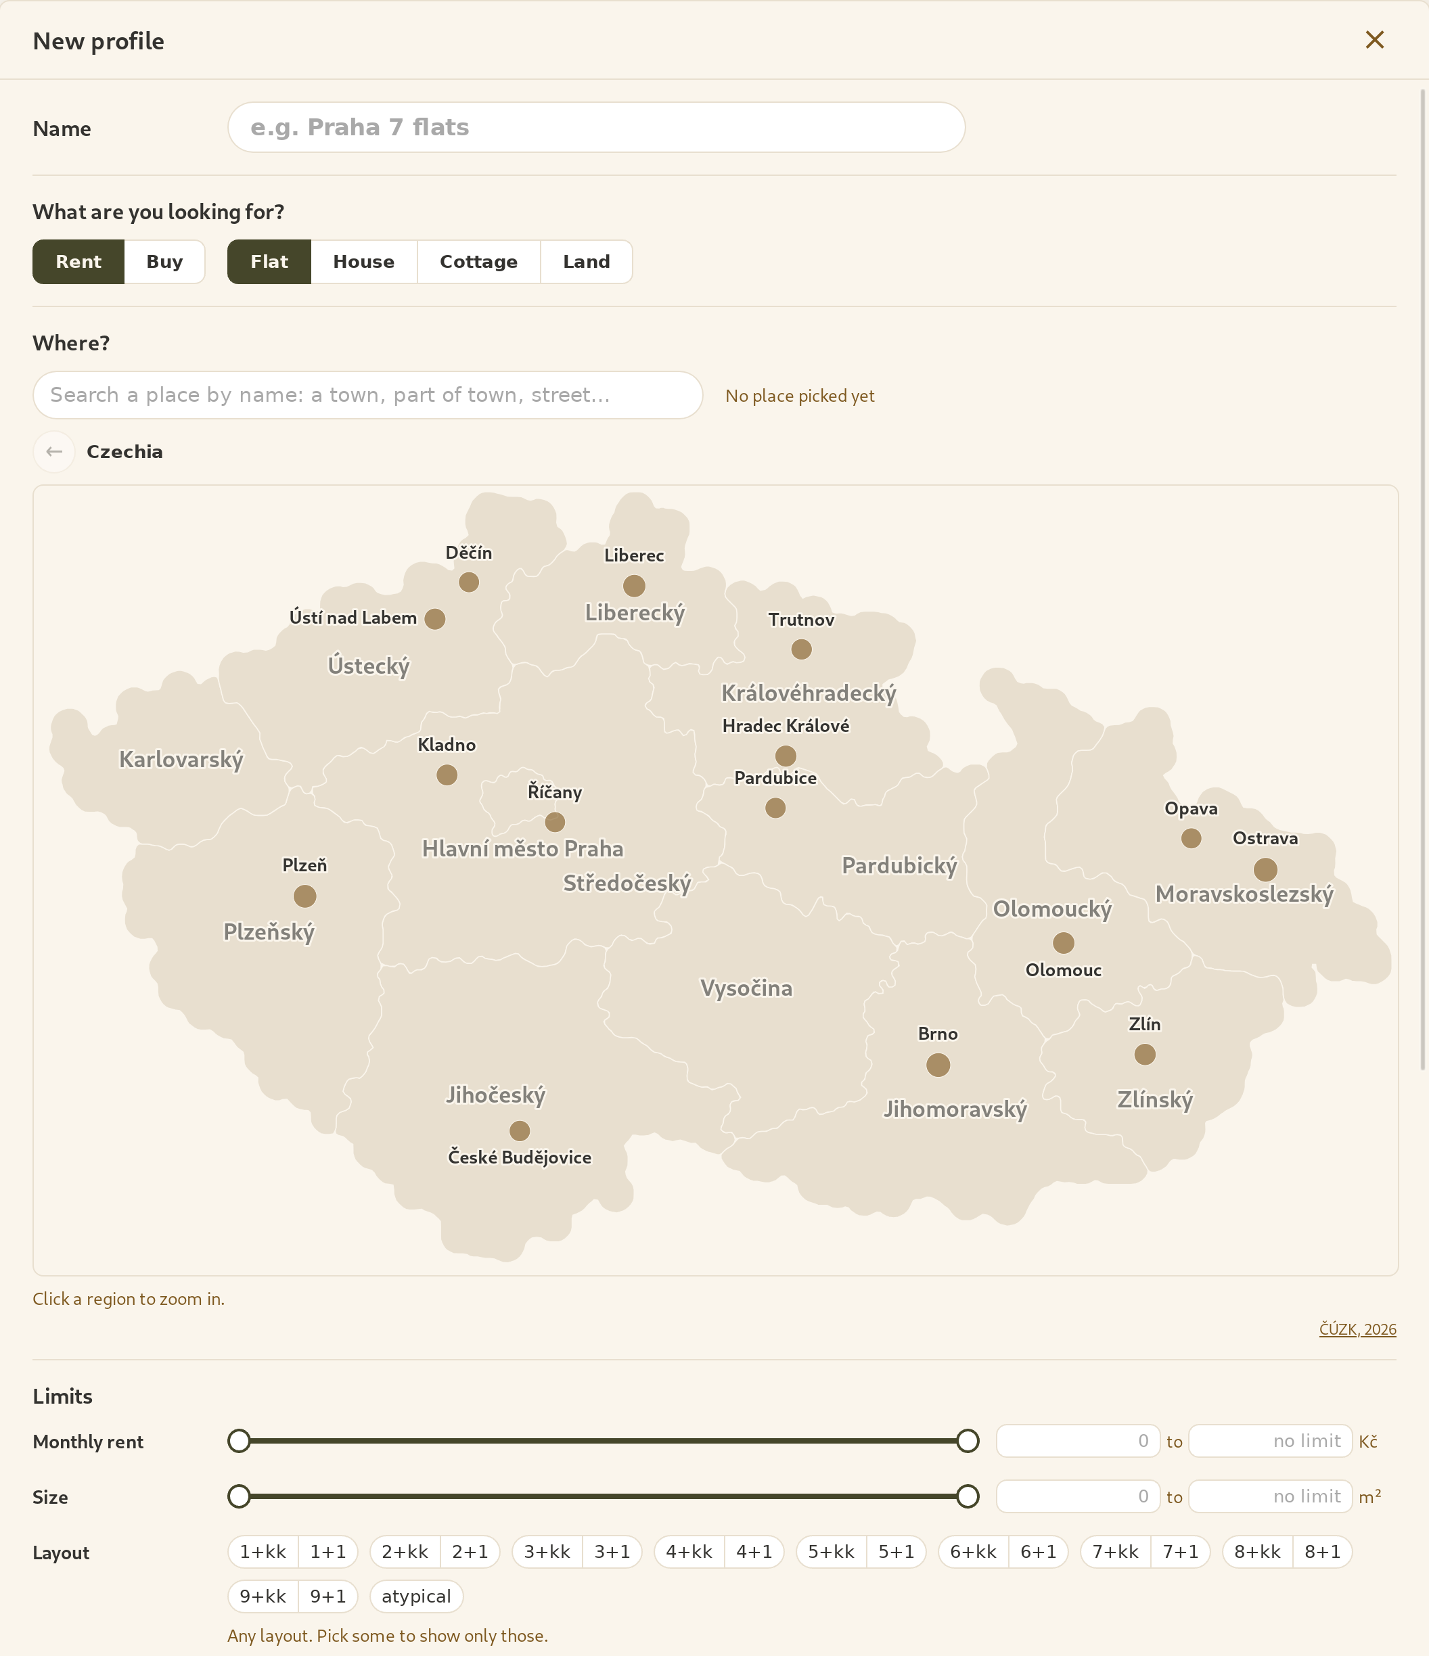Choose House property type
Image resolution: width=1429 pixels, height=1656 pixels.
363,261
